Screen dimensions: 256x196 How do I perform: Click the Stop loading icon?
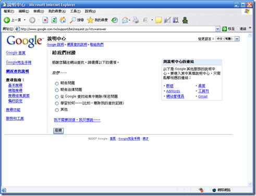[x=45, y=20]
